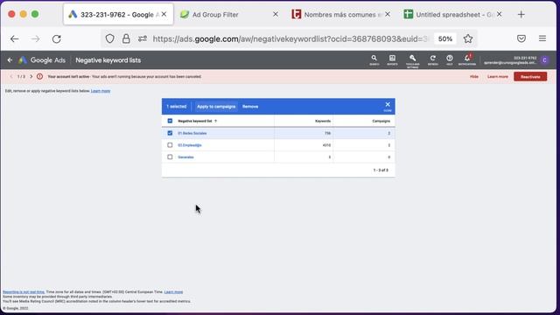Sort by Negative keyword list column header
This screenshot has width=560, height=315.
(x=195, y=121)
